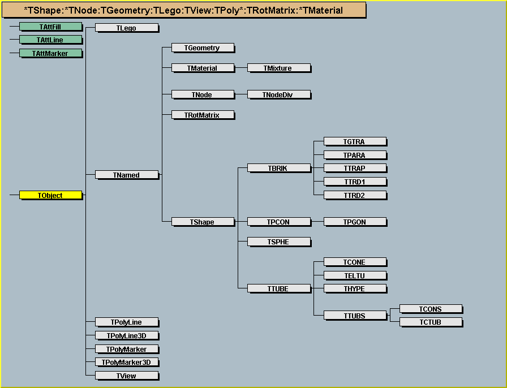Viewport: 507px width, 388px height.
Task: Select the TGeometry class node
Action: (x=202, y=48)
